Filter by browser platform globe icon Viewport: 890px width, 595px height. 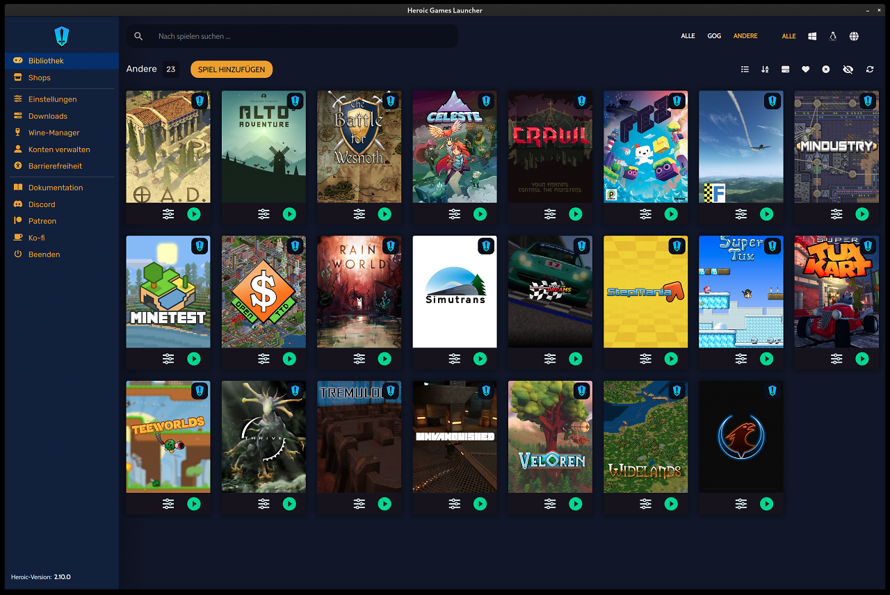click(x=855, y=36)
